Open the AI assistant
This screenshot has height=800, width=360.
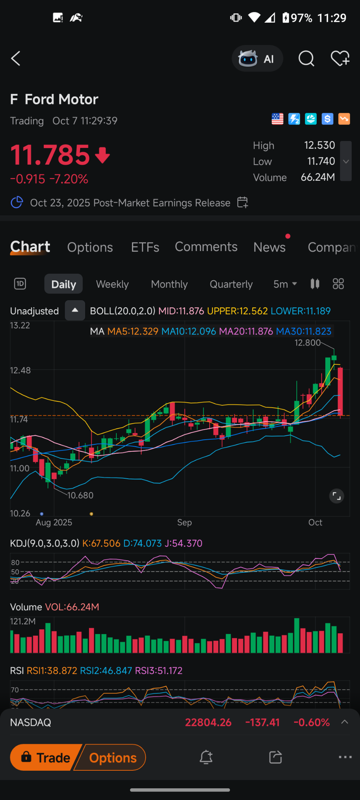(x=257, y=59)
